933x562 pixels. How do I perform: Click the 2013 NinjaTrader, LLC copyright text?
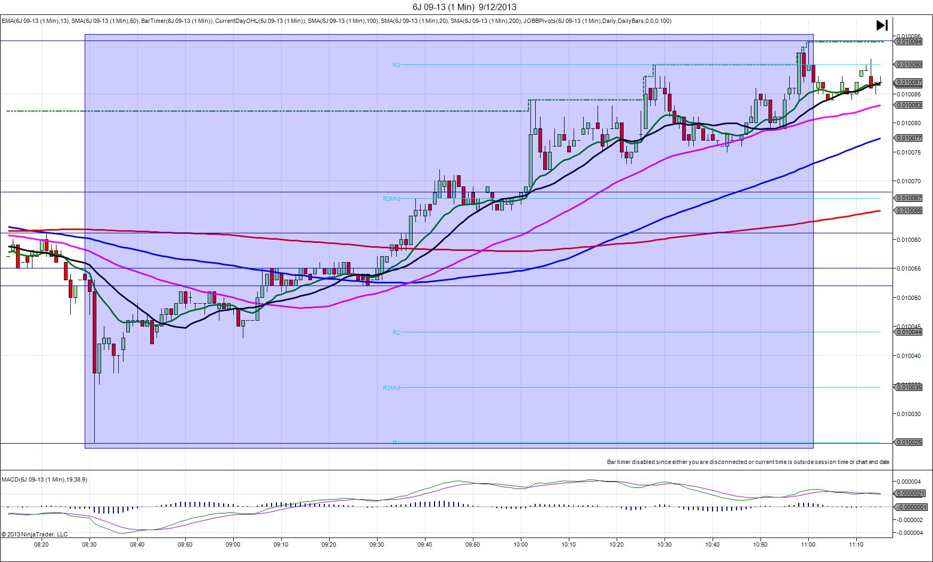coord(35,534)
